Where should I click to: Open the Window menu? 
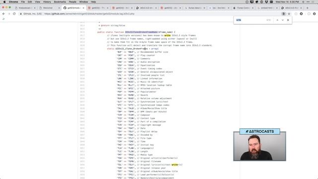[83, 2]
